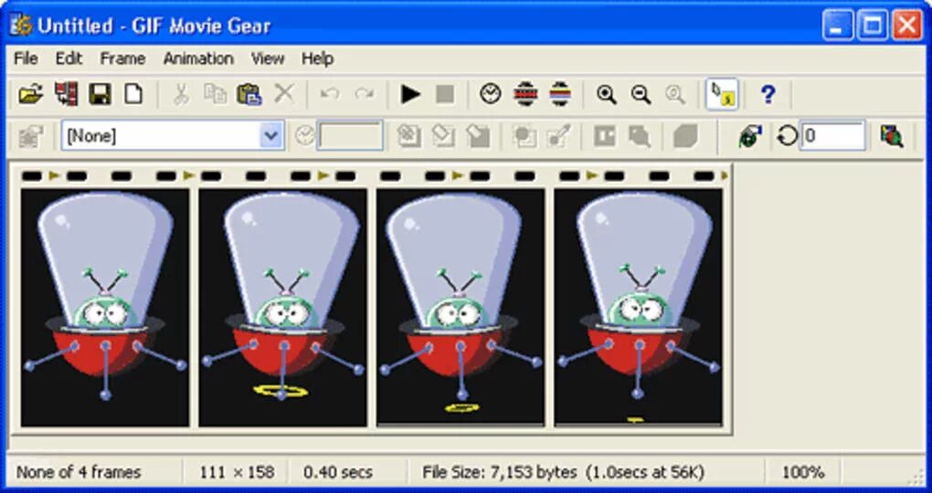
Task: Close the GIF Movie Gear window
Action: [907, 26]
